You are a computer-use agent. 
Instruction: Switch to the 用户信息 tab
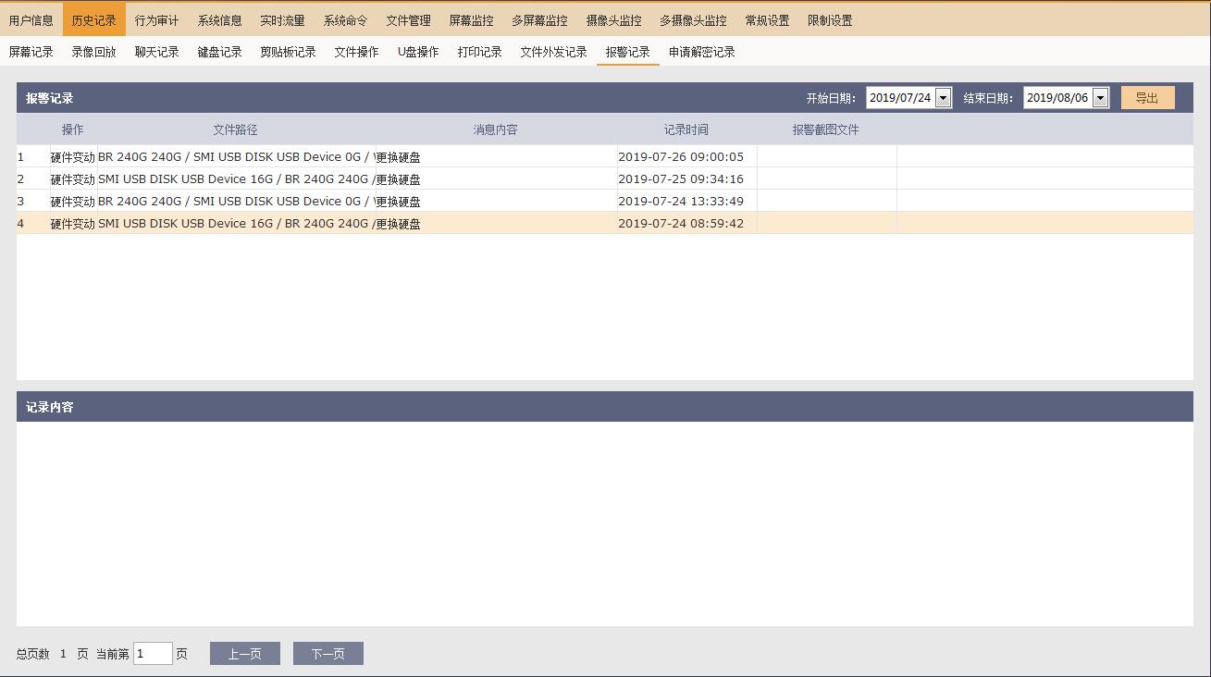coord(31,20)
